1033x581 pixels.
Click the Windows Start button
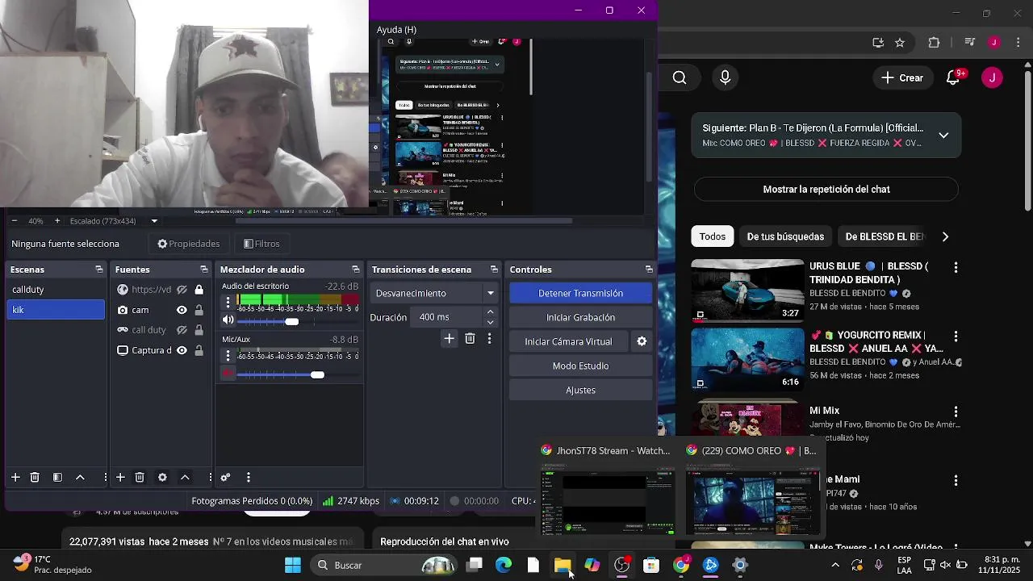click(x=293, y=565)
